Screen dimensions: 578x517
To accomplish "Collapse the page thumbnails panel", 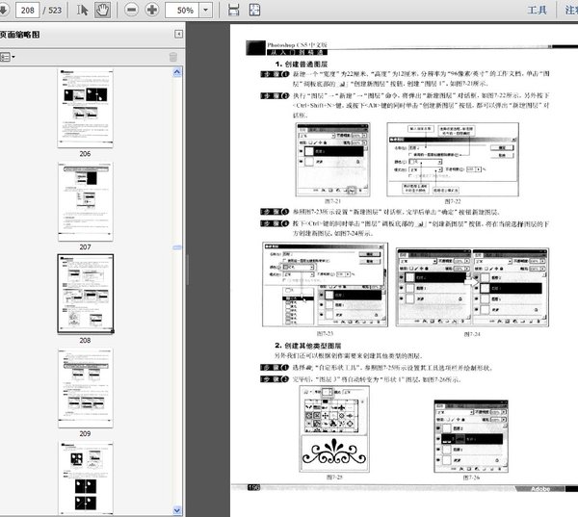I will (178, 35).
